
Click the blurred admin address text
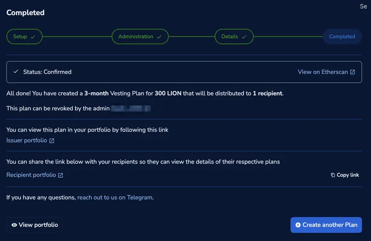tap(130, 108)
